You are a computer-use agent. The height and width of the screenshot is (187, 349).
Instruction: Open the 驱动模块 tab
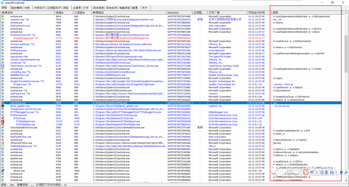pos(16,8)
